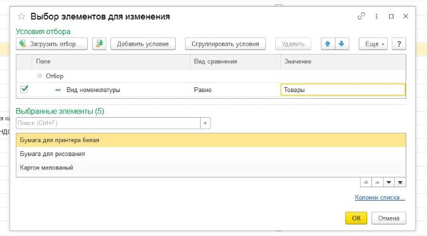Copy link via chain icon
The image size is (427, 236).
[x=361, y=16]
